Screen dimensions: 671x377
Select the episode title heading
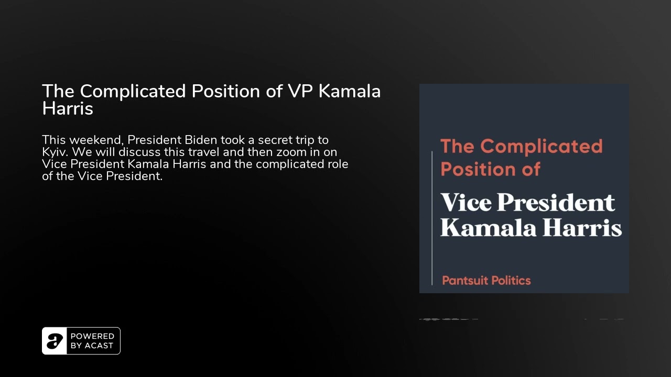[211, 99]
